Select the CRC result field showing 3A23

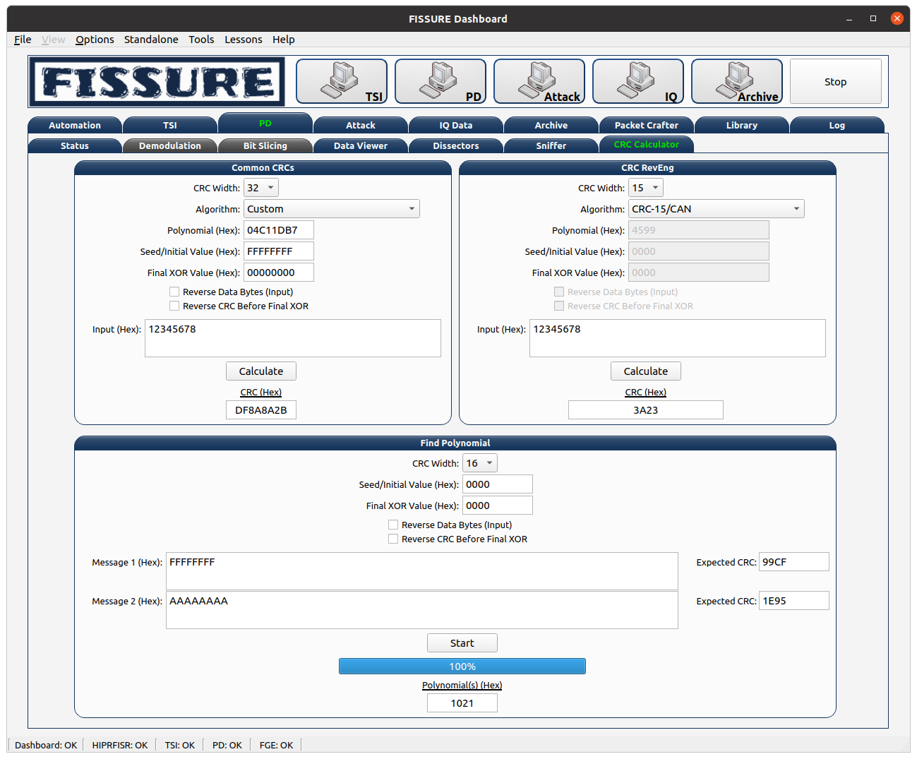pos(646,410)
